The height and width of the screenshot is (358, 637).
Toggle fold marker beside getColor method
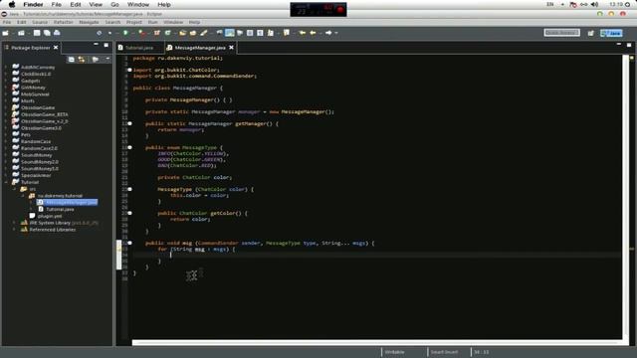[129, 213]
